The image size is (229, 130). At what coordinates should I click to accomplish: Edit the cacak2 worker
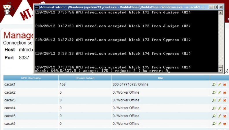219,92
